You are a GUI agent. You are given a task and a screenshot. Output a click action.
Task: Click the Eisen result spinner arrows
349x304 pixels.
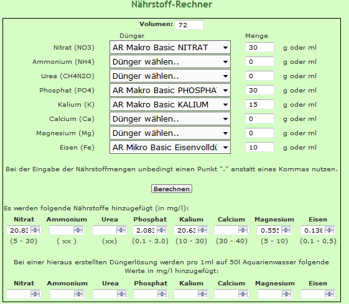coord(329,230)
